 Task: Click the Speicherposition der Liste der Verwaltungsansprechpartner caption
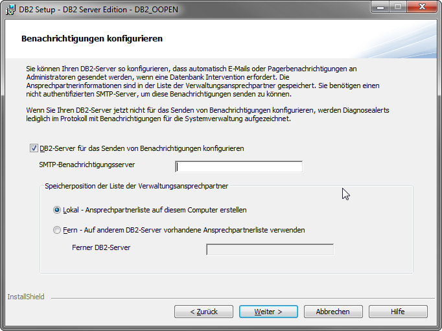(137, 186)
